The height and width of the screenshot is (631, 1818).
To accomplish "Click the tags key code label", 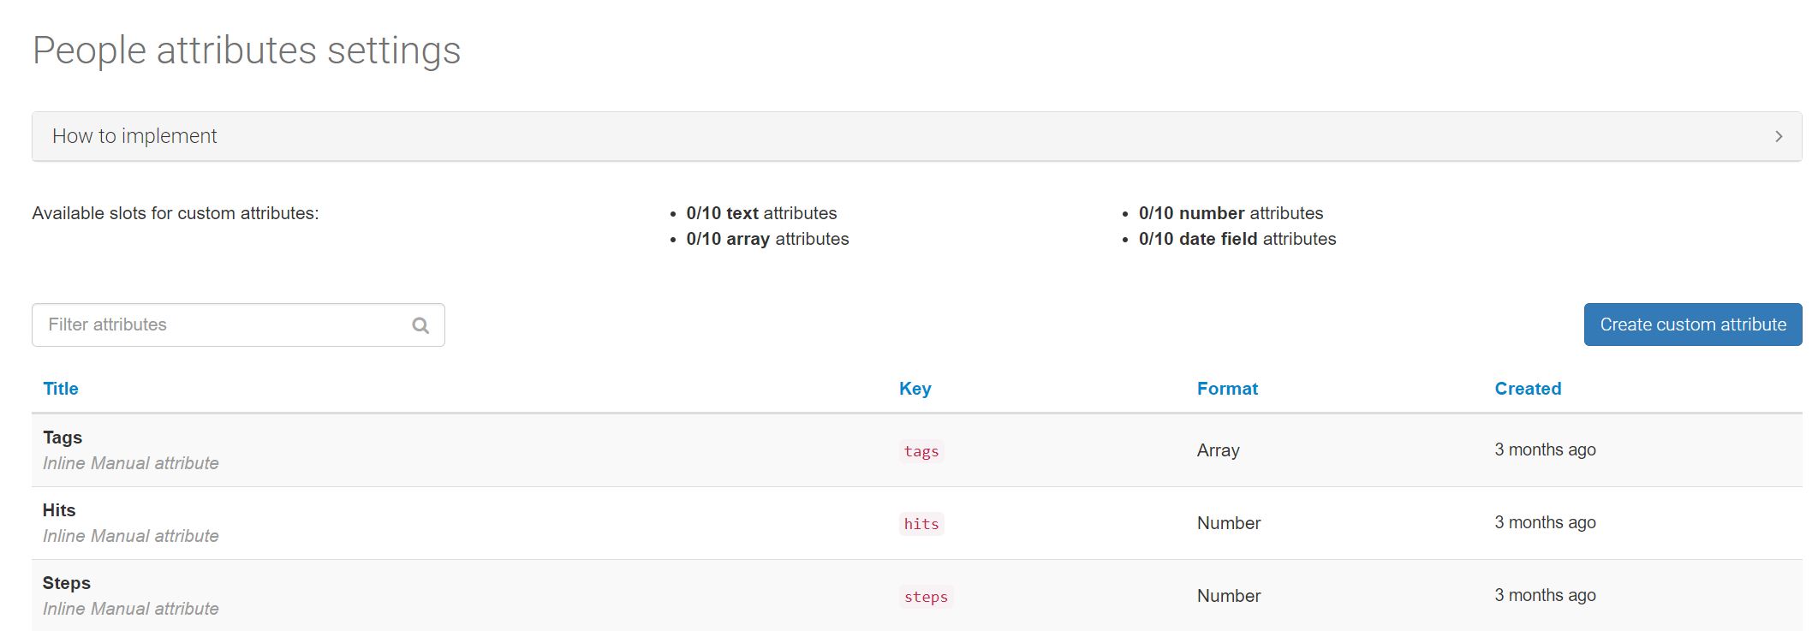I will coord(921,451).
